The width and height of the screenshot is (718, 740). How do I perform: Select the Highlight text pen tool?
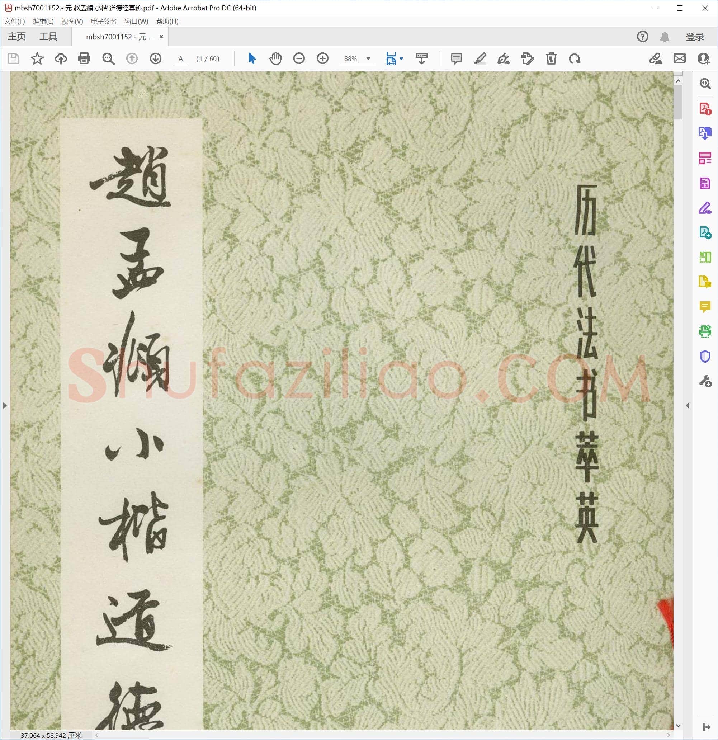click(480, 58)
